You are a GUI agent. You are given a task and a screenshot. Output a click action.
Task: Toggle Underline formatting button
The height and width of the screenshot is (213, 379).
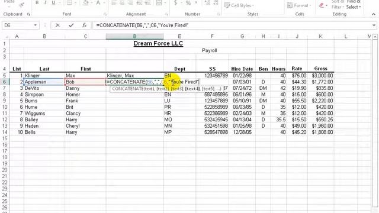click(53, 2)
